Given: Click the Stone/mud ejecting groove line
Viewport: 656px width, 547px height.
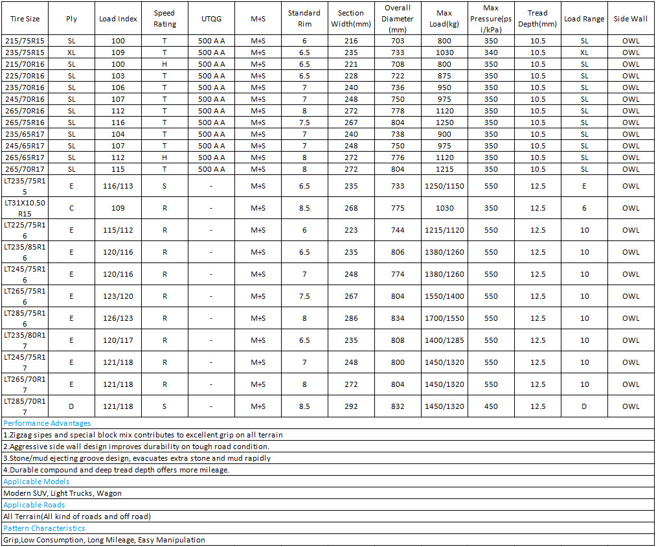Looking at the screenshot, I should coord(137,458).
